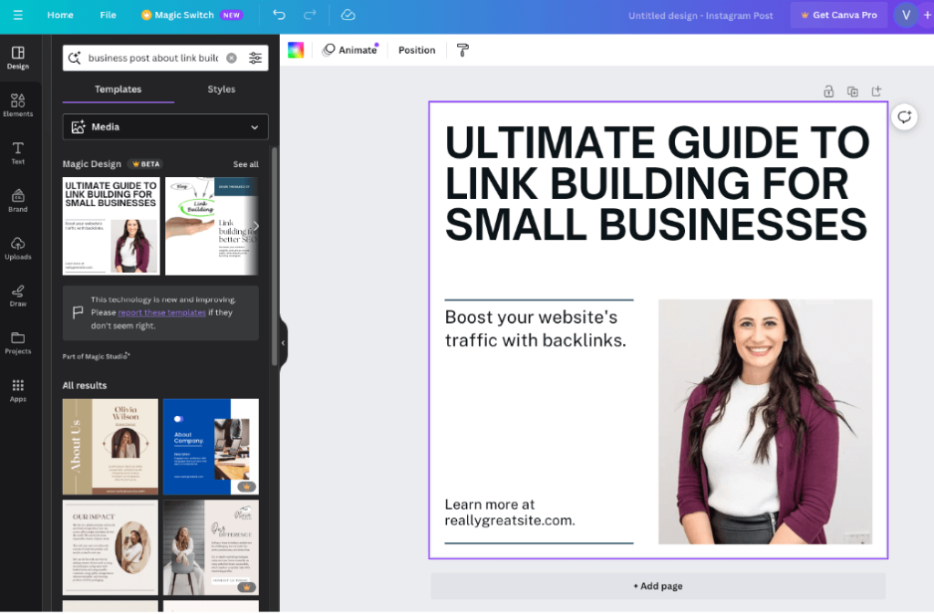Screen dimensions: 934x614
Task: Select the blue About Company template thumbnail
Action: pyautogui.click(x=211, y=446)
